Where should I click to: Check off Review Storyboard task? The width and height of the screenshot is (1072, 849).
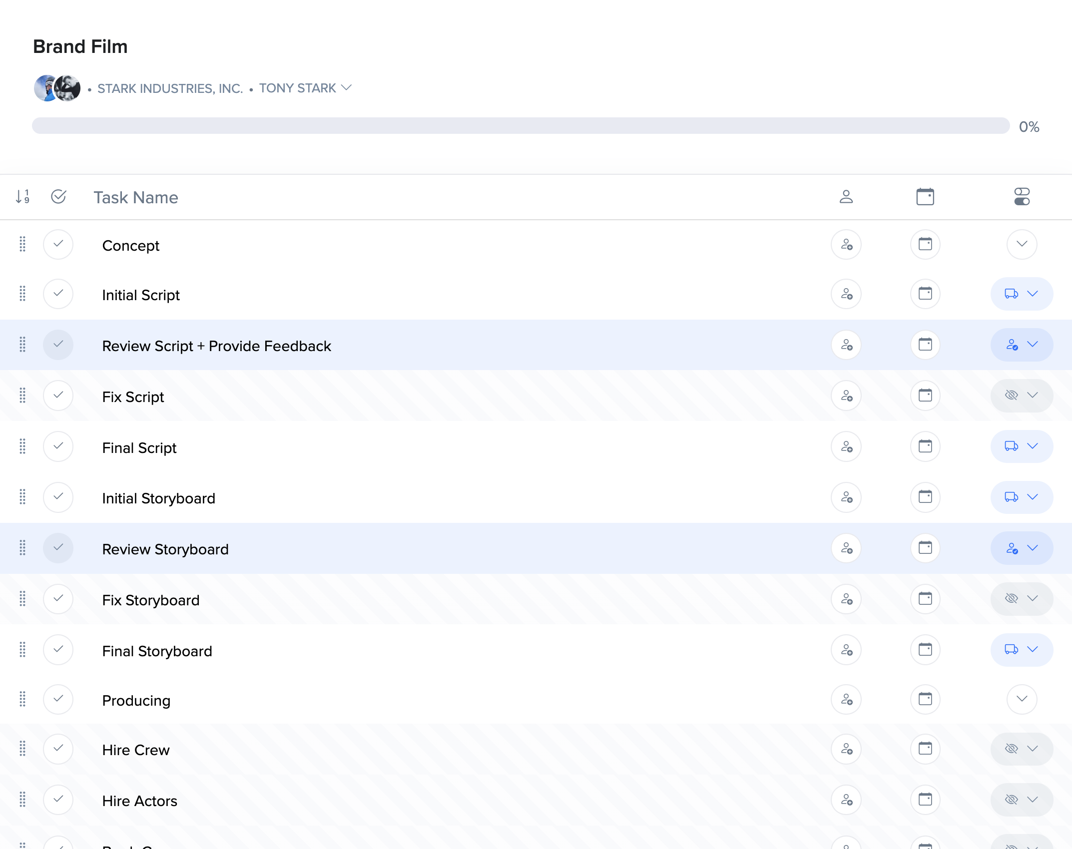pos(58,548)
